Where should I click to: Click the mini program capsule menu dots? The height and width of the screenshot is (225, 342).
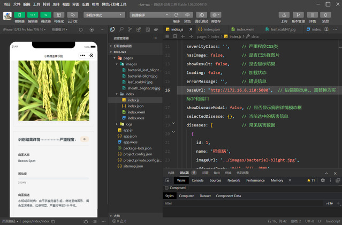83,56
